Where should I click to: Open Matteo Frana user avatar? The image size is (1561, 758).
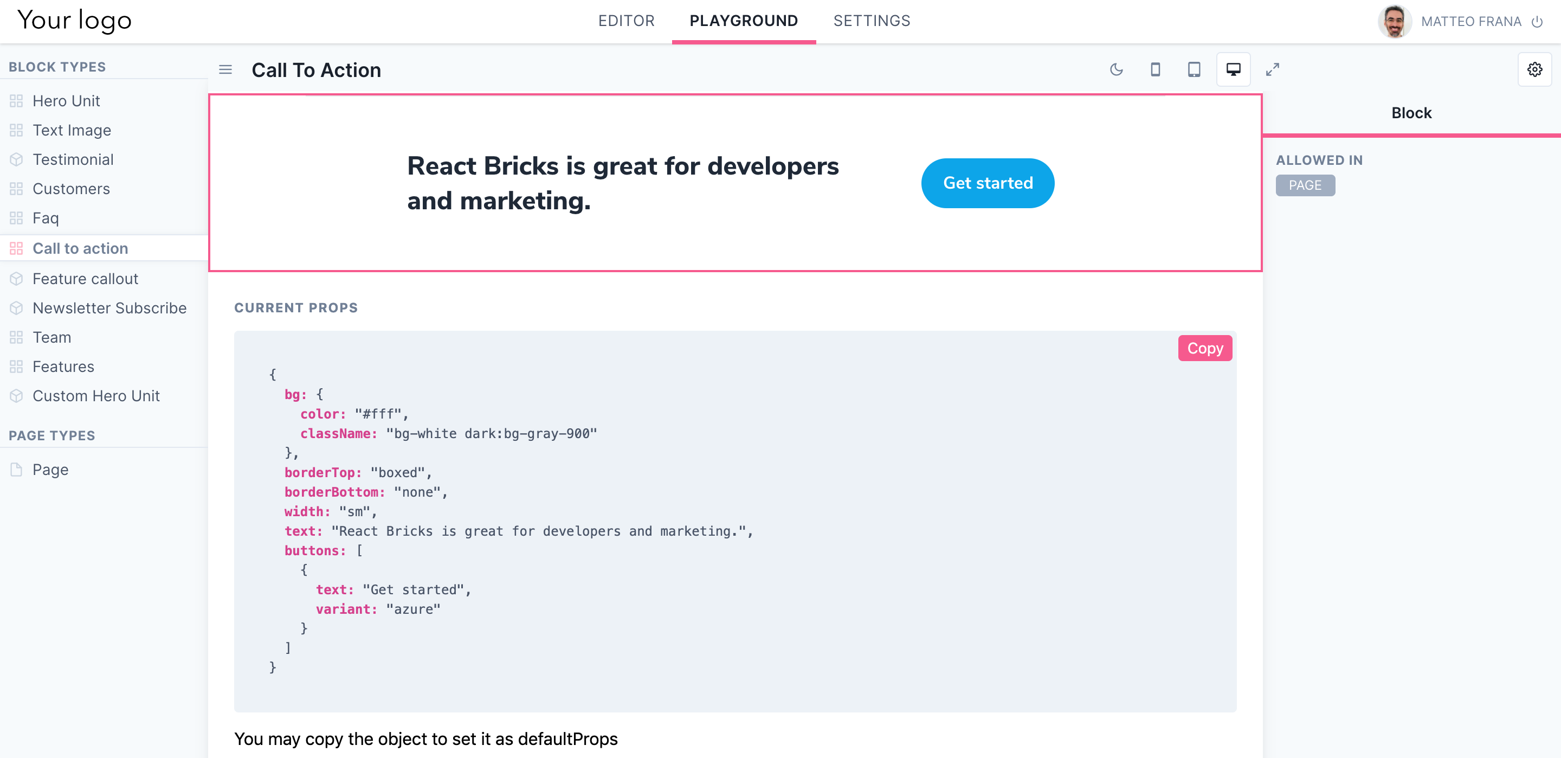coord(1395,22)
